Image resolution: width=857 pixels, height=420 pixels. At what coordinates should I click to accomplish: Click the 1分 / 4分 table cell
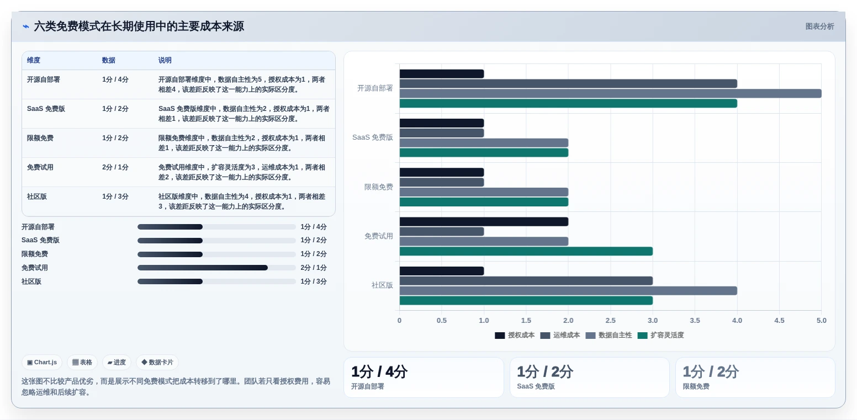click(115, 79)
